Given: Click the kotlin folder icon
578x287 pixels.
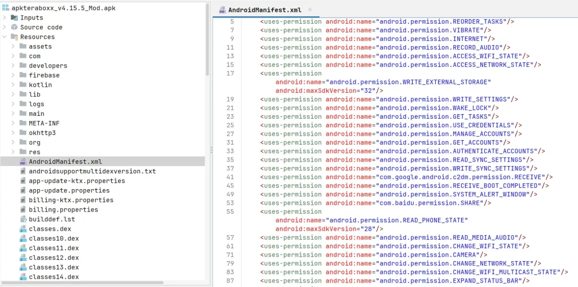Looking at the screenshot, I should pyautogui.click(x=23, y=84).
